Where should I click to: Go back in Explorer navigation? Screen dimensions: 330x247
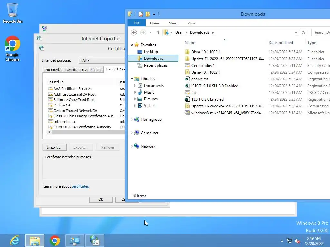pos(134,32)
